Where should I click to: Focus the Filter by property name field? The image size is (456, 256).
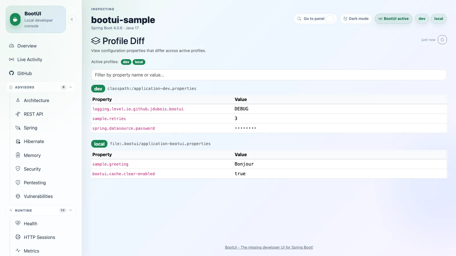[x=269, y=75]
